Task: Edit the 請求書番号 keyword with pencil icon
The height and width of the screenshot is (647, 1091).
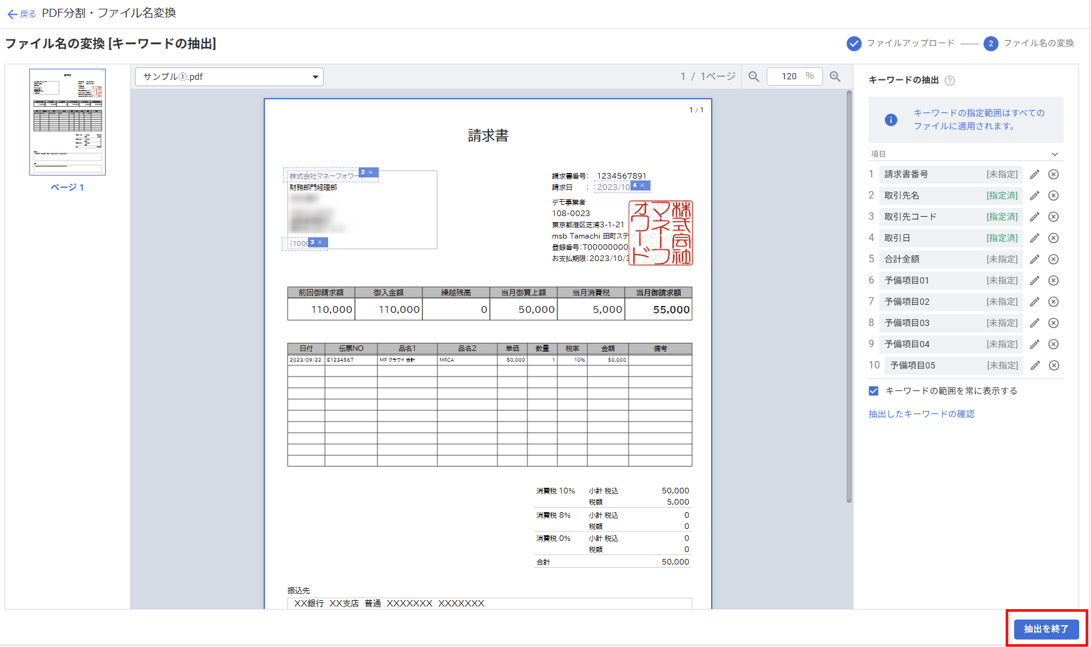Action: [x=1034, y=175]
